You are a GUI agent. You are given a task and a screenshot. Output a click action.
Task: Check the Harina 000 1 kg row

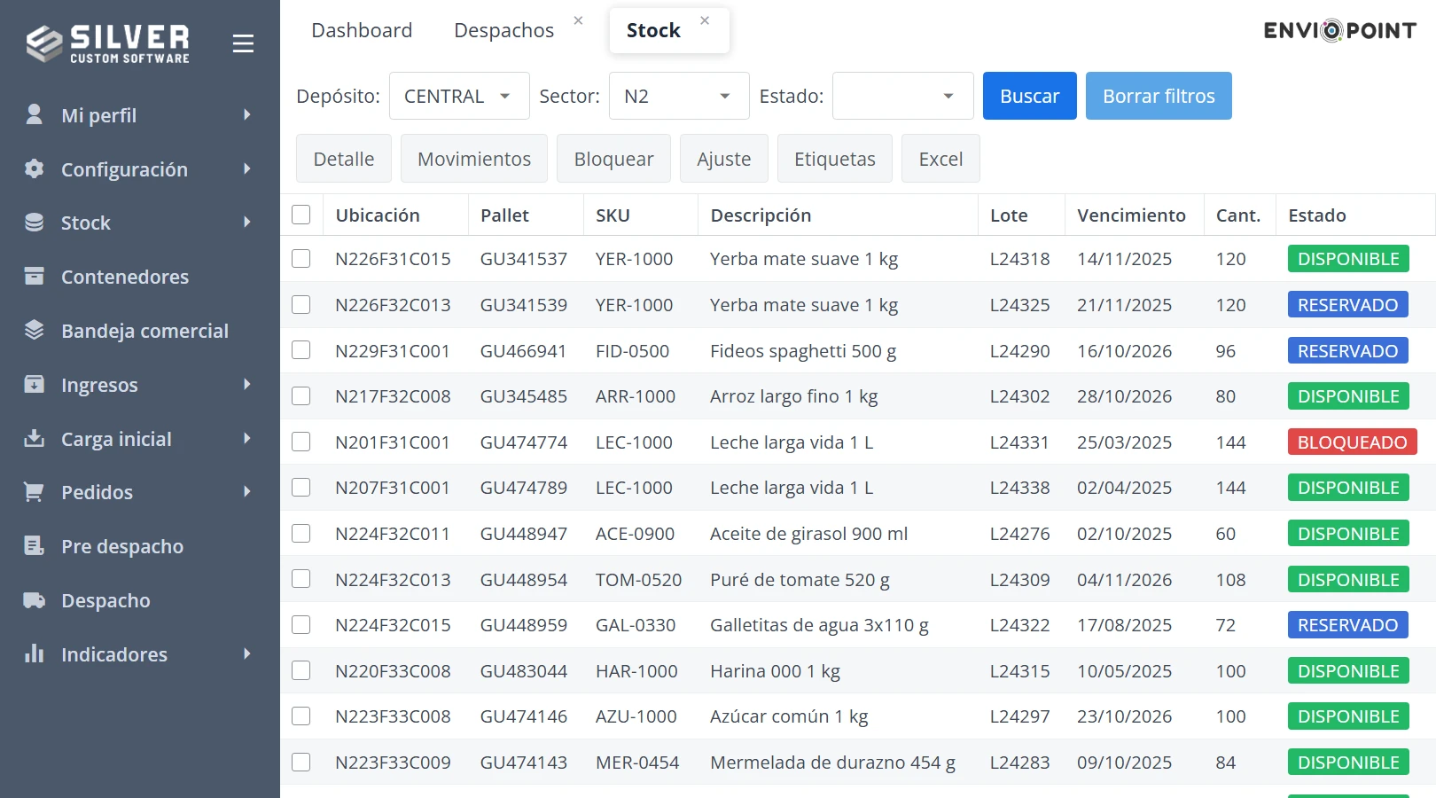[301, 670]
